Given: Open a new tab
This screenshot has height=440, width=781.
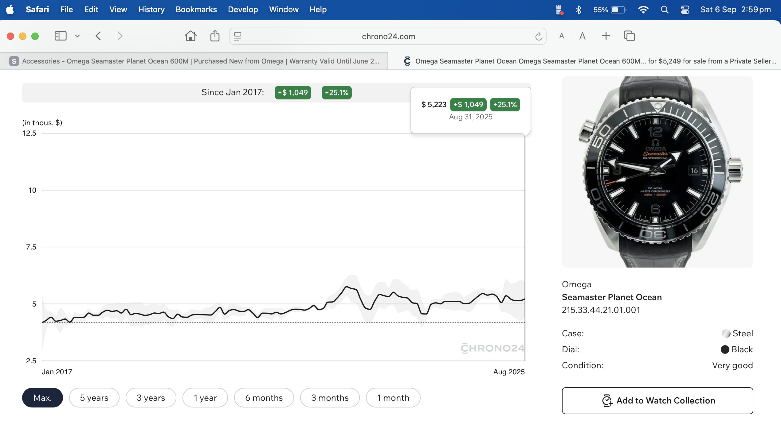Looking at the screenshot, I should click(x=606, y=36).
